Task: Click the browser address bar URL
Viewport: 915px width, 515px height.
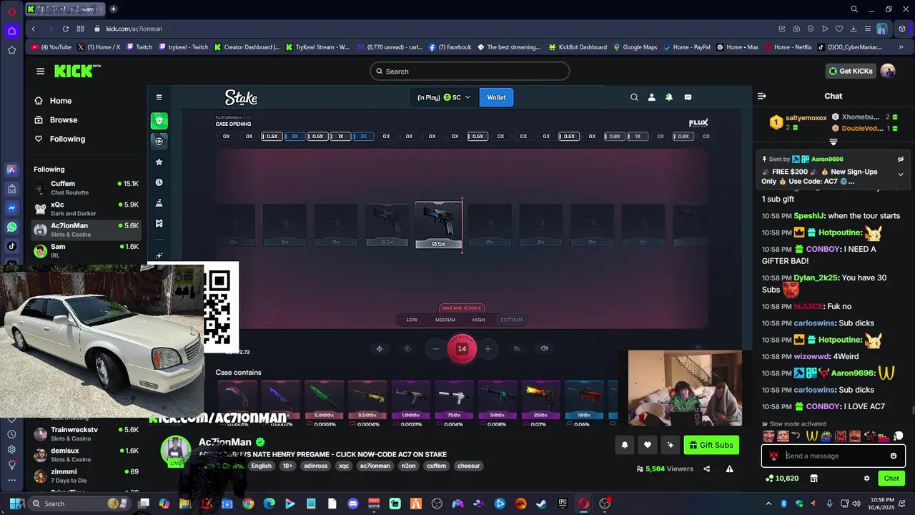Action: point(134,29)
